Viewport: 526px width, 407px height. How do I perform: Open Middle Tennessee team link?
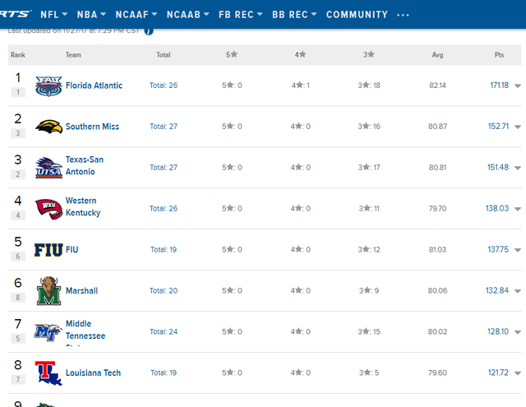85,330
